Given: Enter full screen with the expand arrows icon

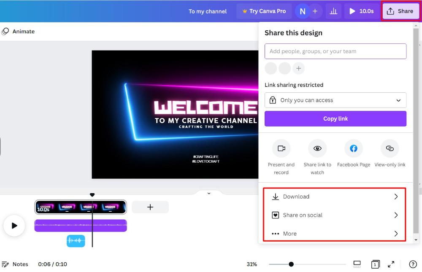Looking at the screenshot, I should click(x=391, y=264).
